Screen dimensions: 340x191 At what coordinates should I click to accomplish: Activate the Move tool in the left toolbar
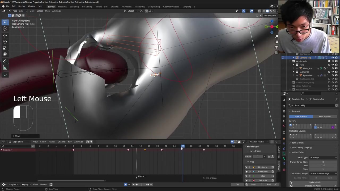(5, 36)
